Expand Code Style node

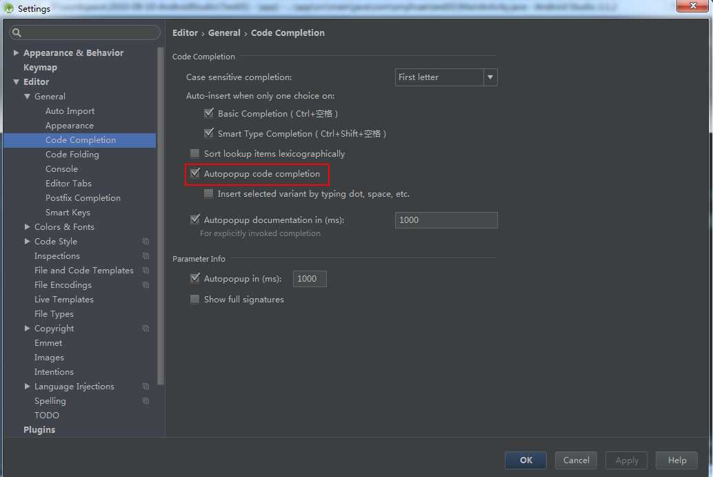pyautogui.click(x=28, y=241)
